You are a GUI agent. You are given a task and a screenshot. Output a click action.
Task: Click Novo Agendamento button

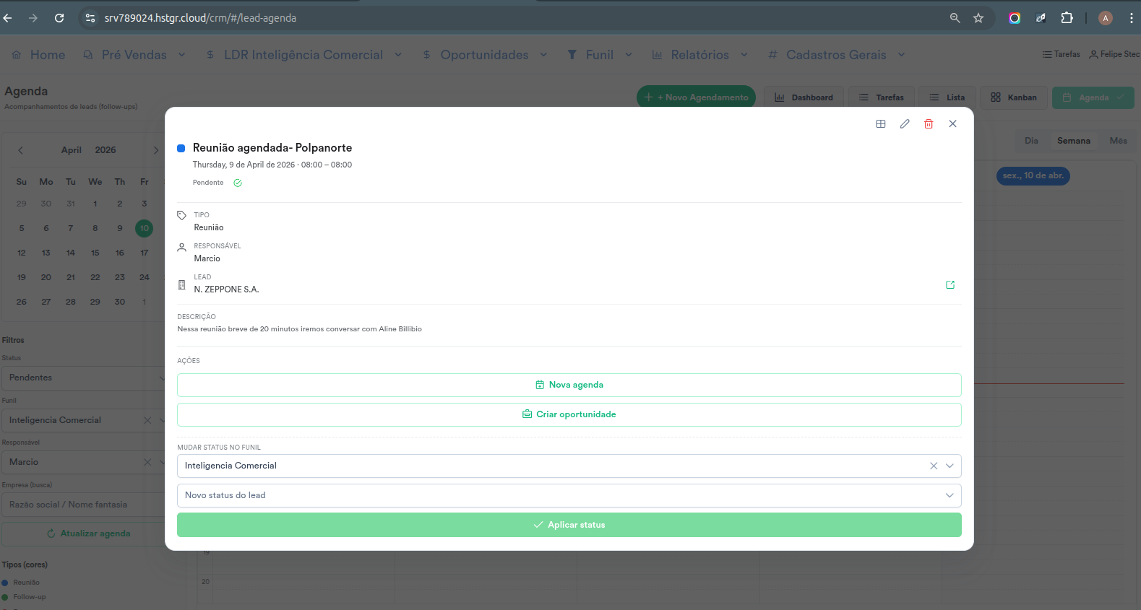(696, 97)
